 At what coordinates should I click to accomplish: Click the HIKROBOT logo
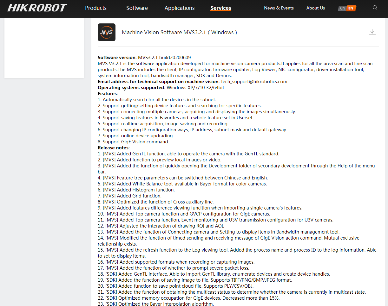(37, 8)
